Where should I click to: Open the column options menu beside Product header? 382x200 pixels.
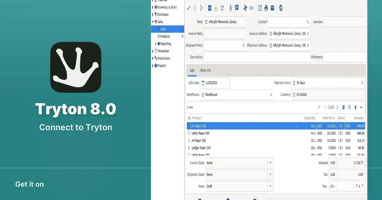click(189, 118)
